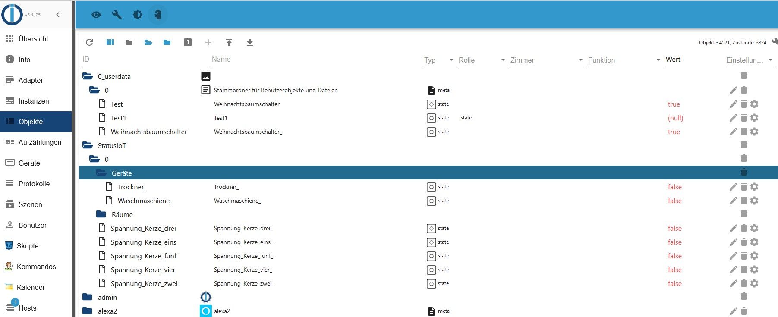Open Aufzählungen in the sidebar
The width and height of the screenshot is (778, 317).
(35, 142)
